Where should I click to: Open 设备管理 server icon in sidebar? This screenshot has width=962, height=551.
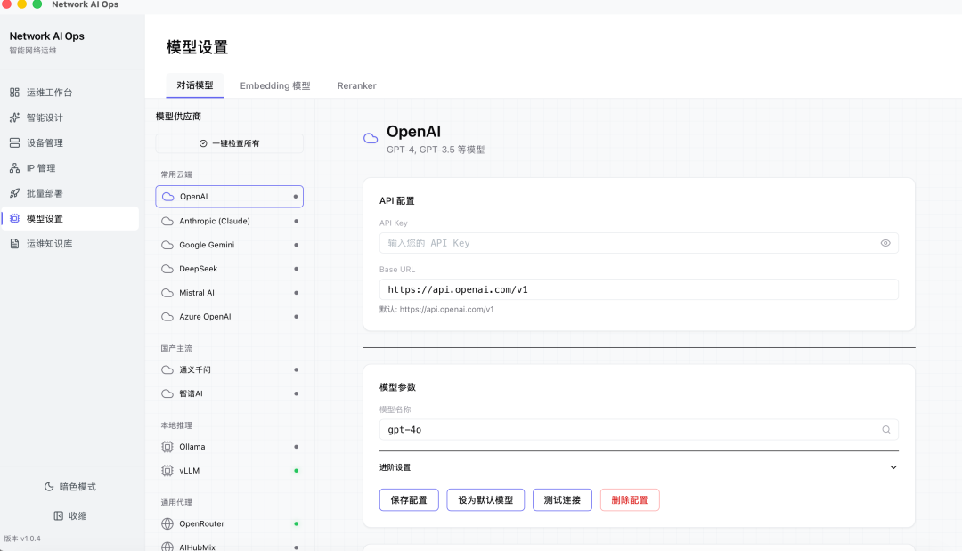[15, 142]
